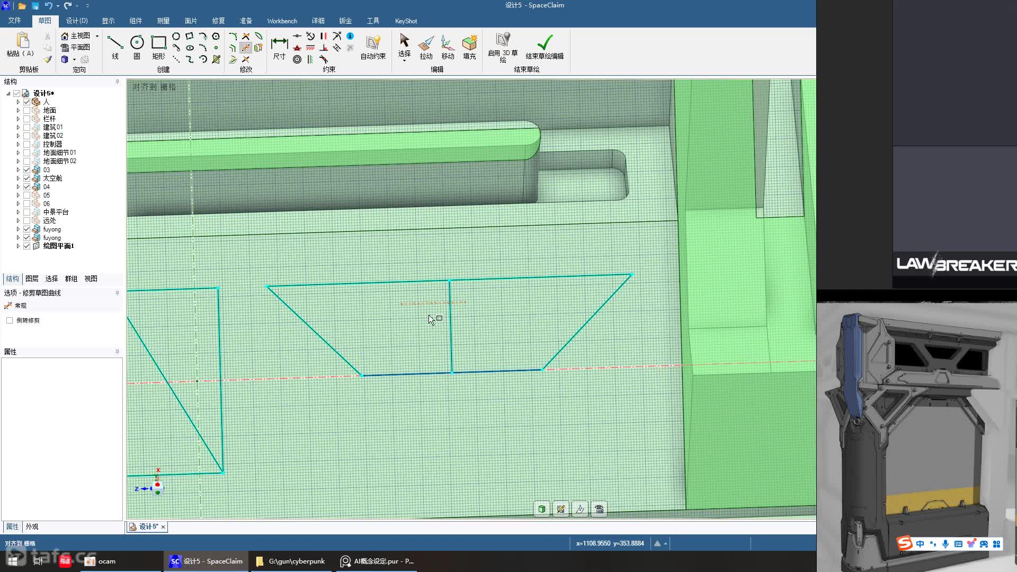Click the Save icon in quick access toolbar
Image resolution: width=1017 pixels, height=572 pixels.
click(x=35, y=6)
